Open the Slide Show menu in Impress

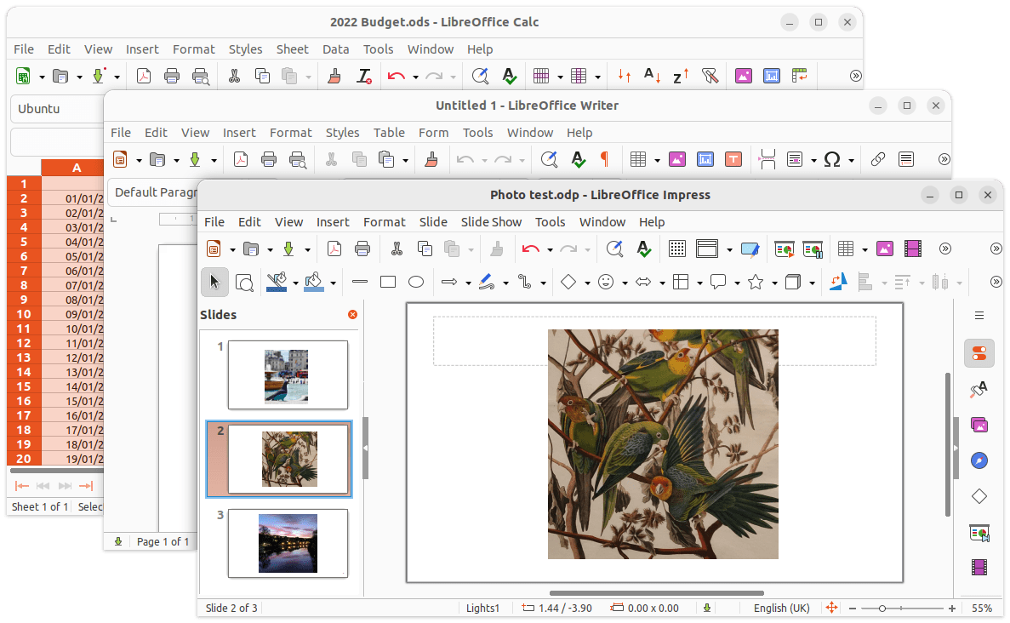[491, 221]
